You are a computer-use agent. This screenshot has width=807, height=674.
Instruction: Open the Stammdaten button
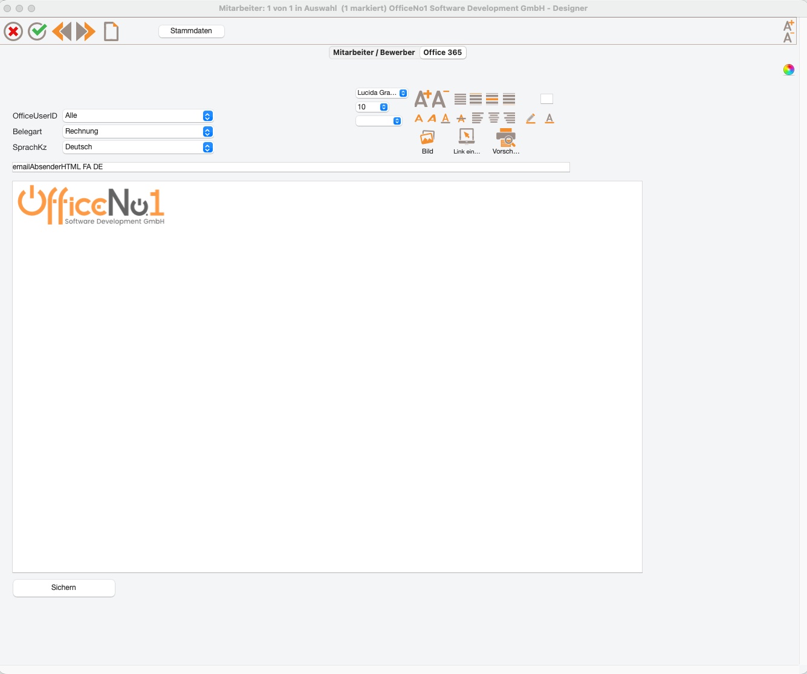192,31
